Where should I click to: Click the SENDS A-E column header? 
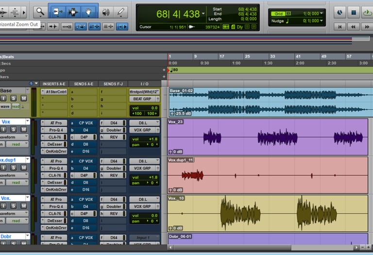pyautogui.click(x=84, y=84)
